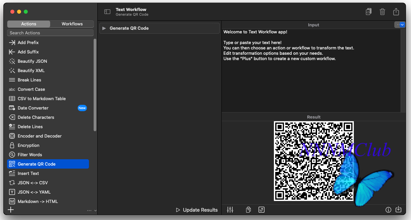This screenshot has width=411, height=220.
Task: Expand the Generate QR Code step
Action: (104, 28)
